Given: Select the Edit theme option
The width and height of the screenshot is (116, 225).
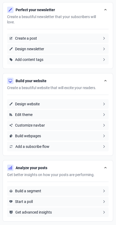Looking at the screenshot, I should 58,115.
